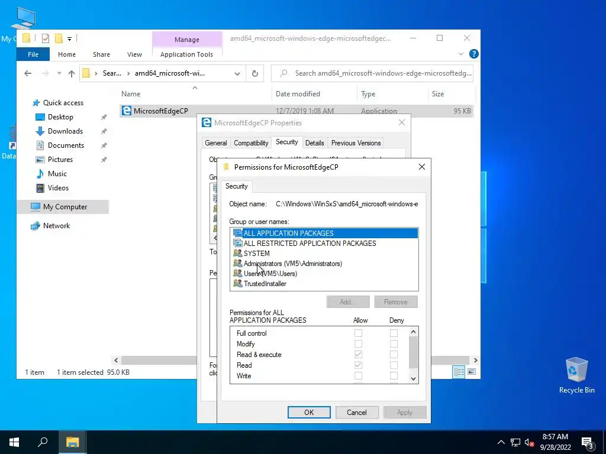Tick Allow checkbox for Write
The width and height of the screenshot is (606, 454).
point(358,375)
